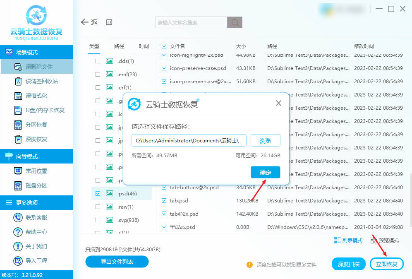Choose the 误格式化 format recovery icon
412x279 pixels.
pyautogui.click(x=18, y=96)
